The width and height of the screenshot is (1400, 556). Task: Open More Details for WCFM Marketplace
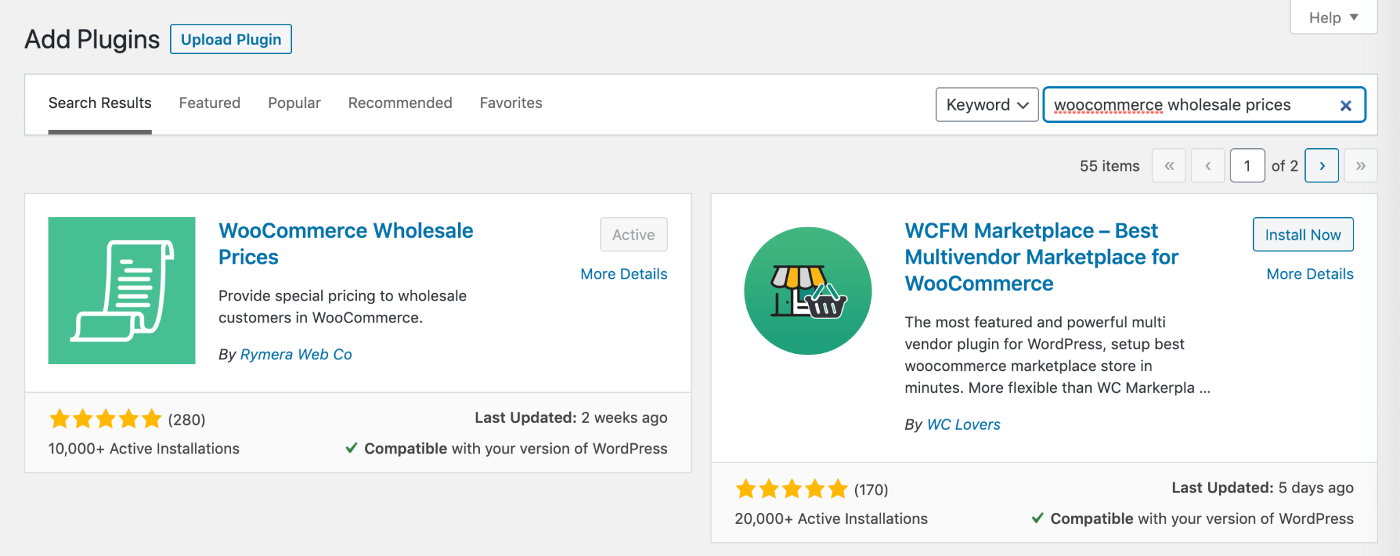pyautogui.click(x=1309, y=274)
